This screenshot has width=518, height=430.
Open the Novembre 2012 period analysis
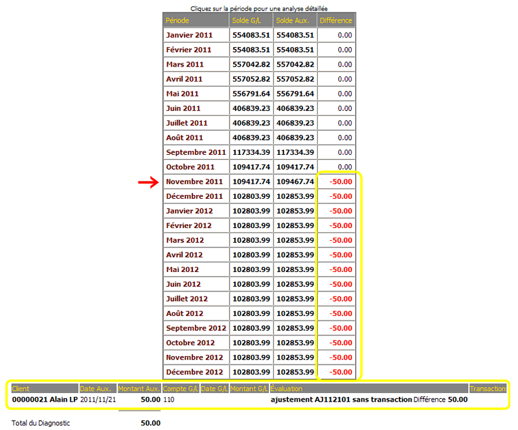pyautogui.click(x=195, y=357)
